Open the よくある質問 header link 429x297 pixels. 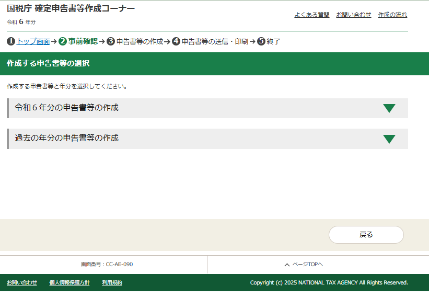(x=311, y=15)
